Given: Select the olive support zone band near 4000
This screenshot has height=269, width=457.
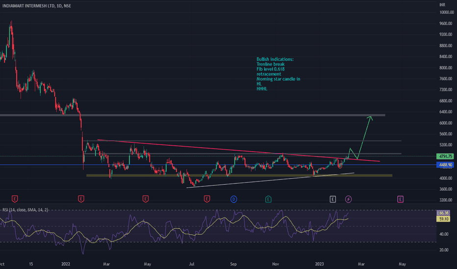Looking at the screenshot, I should tap(239, 176).
